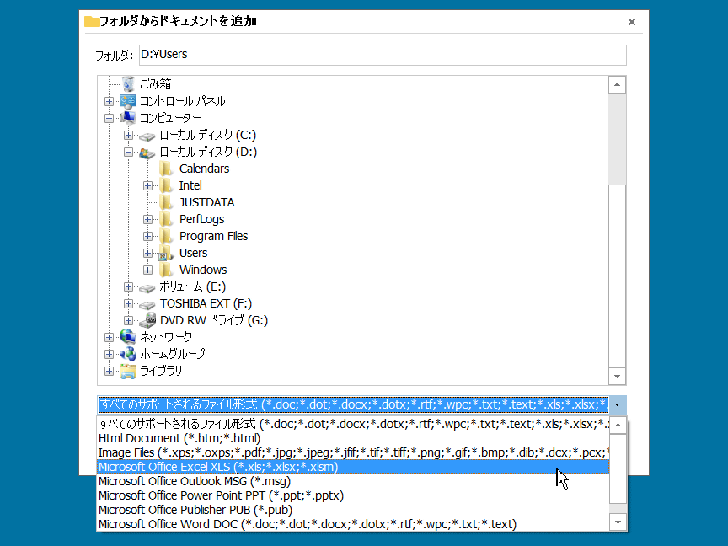This screenshot has height=546, width=728.
Task: Click dropdown list scrollbar up arrow
Action: point(618,425)
